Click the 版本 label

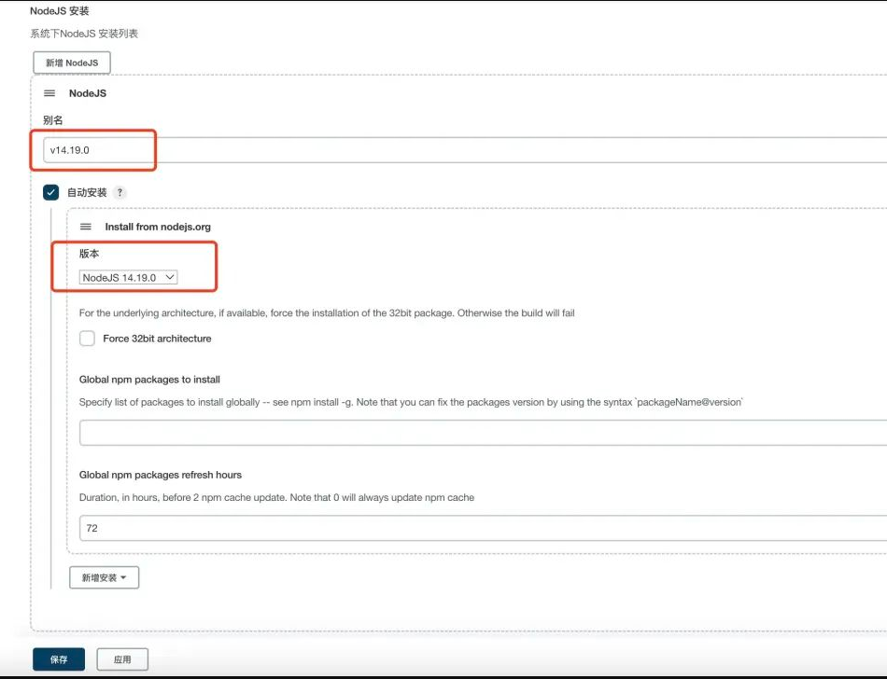point(89,254)
